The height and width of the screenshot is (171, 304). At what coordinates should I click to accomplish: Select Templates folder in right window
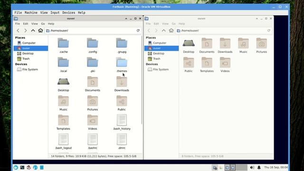(207, 65)
